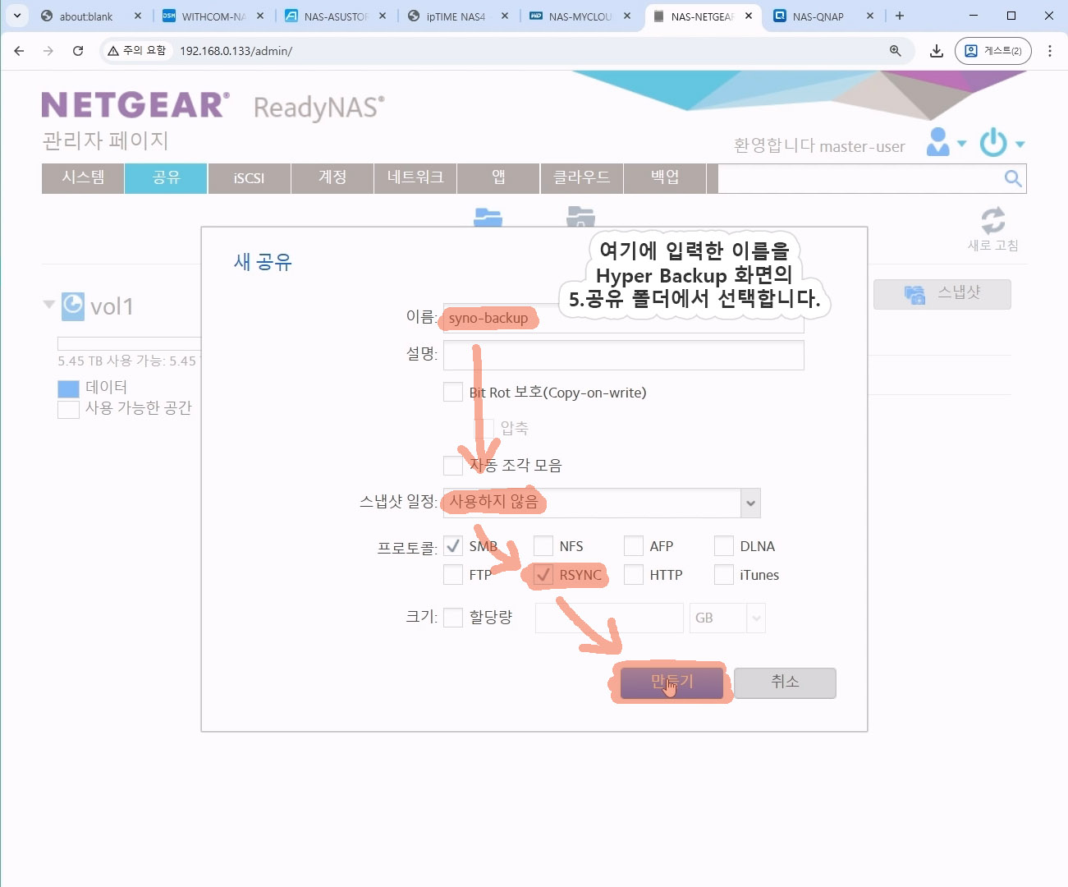Open the browser downloads icon

(936, 51)
